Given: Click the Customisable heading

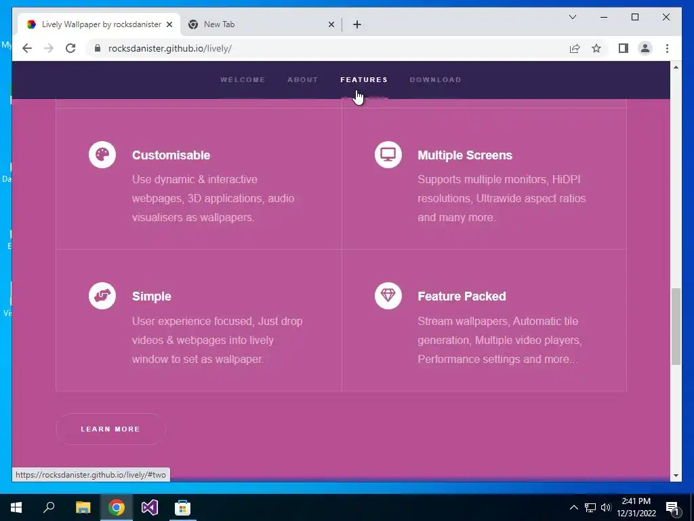Looking at the screenshot, I should click(171, 155).
